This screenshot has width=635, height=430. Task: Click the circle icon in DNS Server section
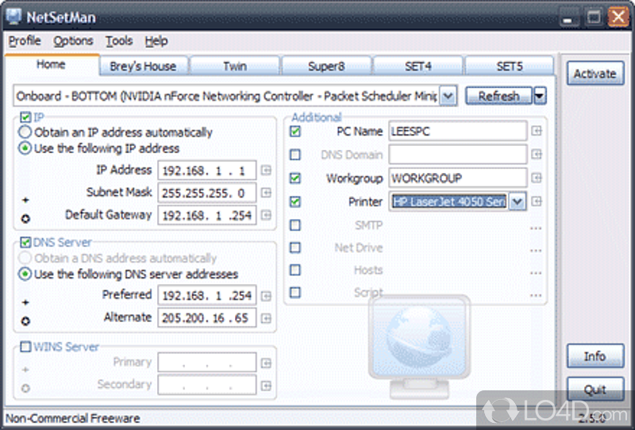(25, 321)
